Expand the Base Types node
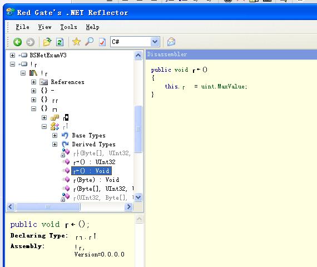The image size is (317, 267). pyautogui.click(x=55, y=135)
